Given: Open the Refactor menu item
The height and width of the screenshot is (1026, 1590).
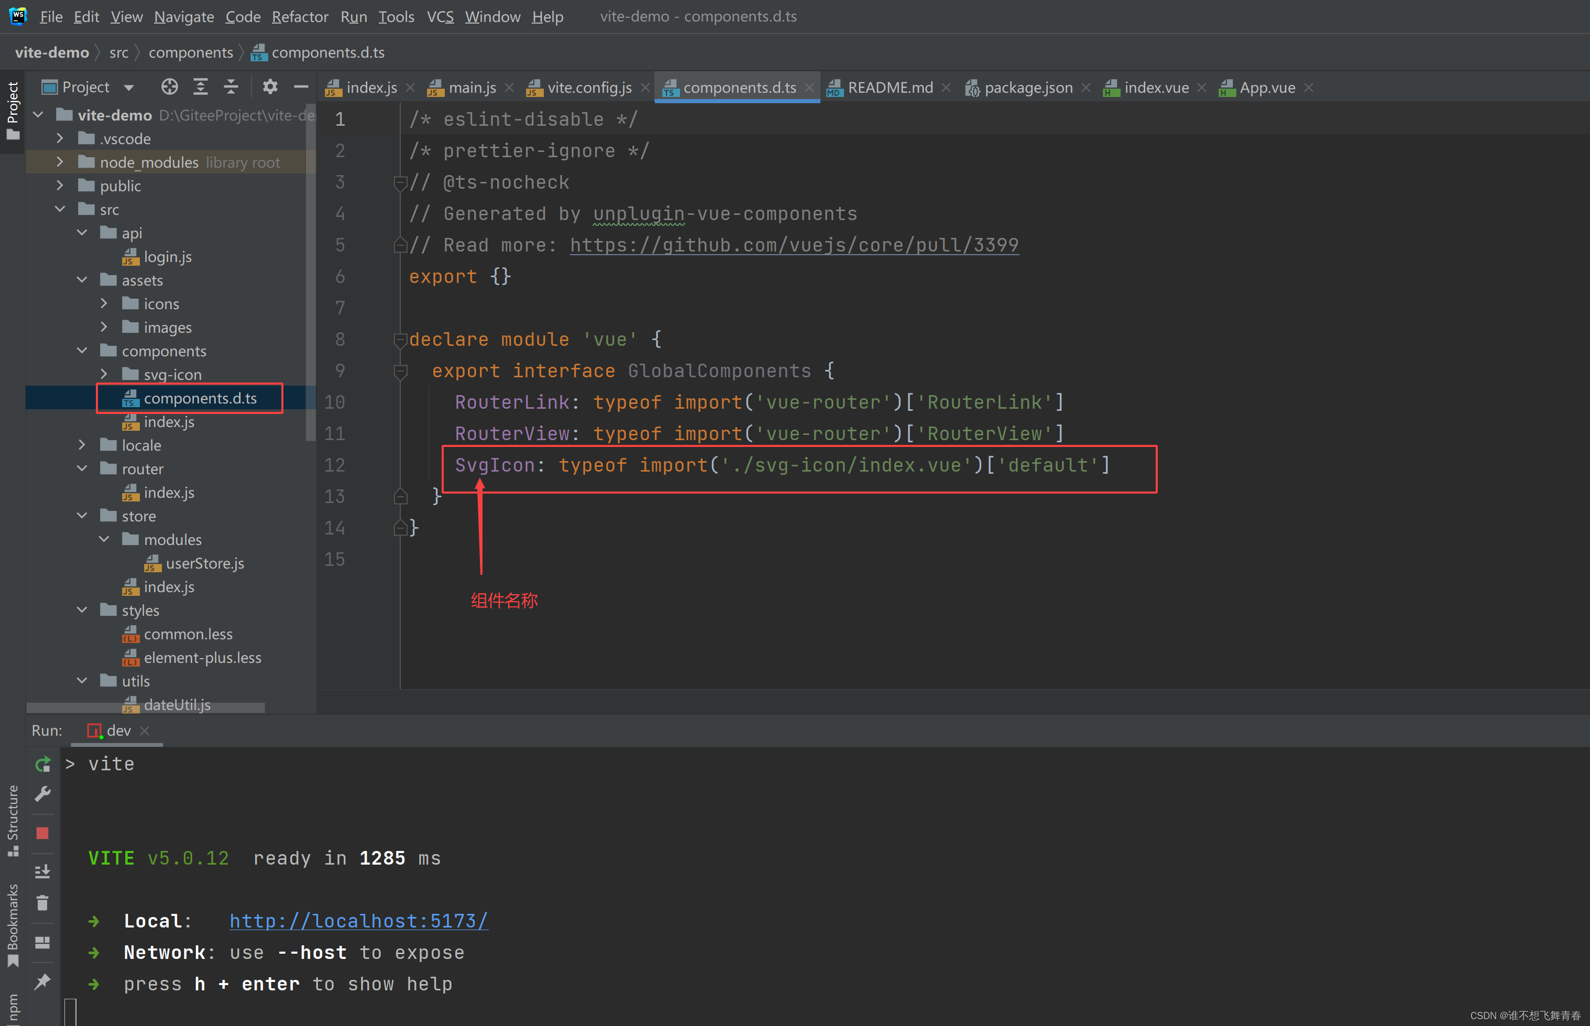Looking at the screenshot, I should (298, 16).
